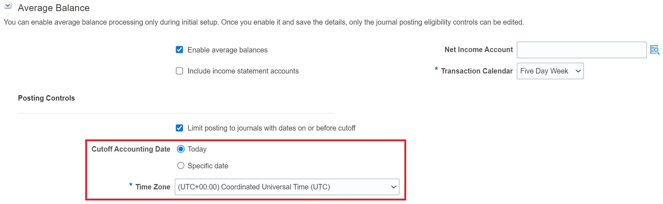This screenshot has height=204, width=663.
Task: Click the Time Zone field label
Action: point(153,187)
